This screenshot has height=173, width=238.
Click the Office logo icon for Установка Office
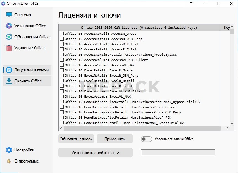pos(9,26)
